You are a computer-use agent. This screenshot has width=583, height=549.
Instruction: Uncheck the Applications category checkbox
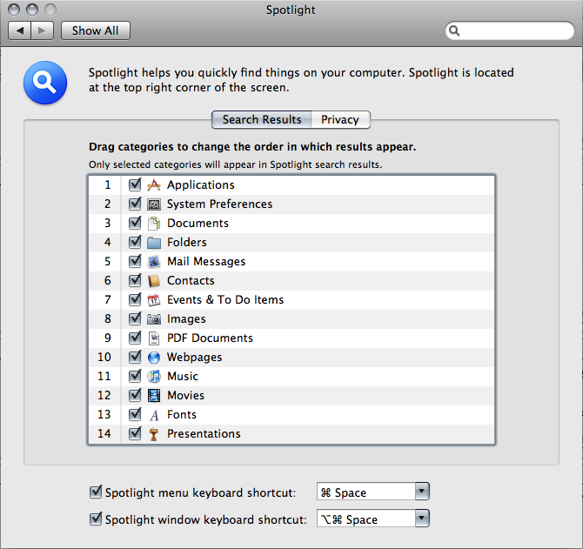135,184
